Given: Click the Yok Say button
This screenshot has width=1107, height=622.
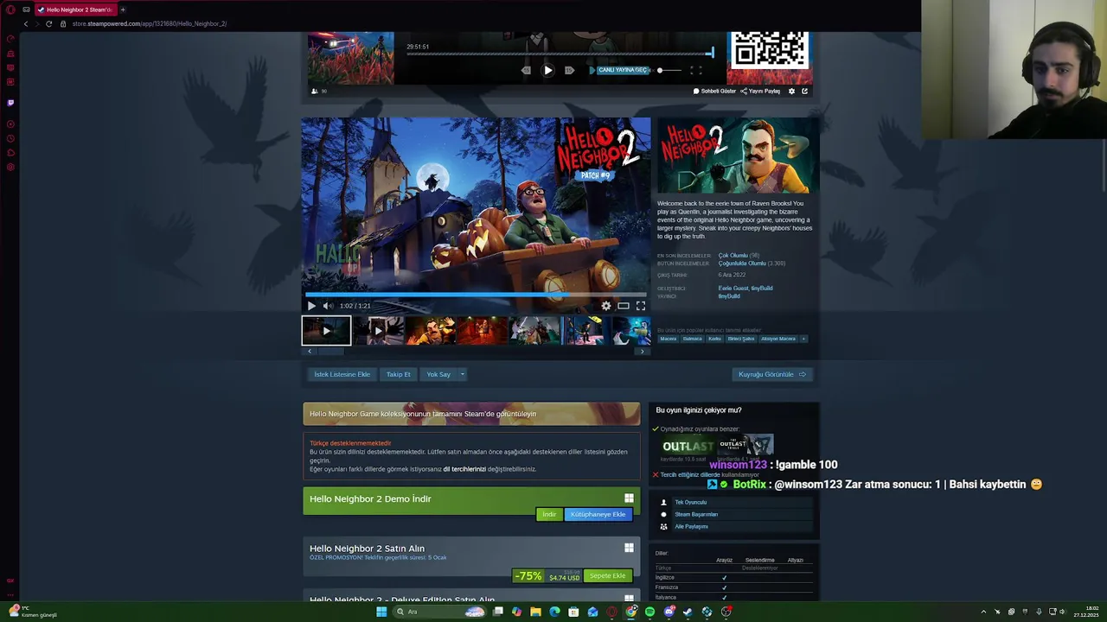Looking at the screenshot, I should click(x=438, y=374).
